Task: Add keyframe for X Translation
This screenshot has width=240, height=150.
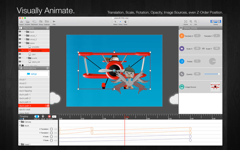Action: click(51, 129)
